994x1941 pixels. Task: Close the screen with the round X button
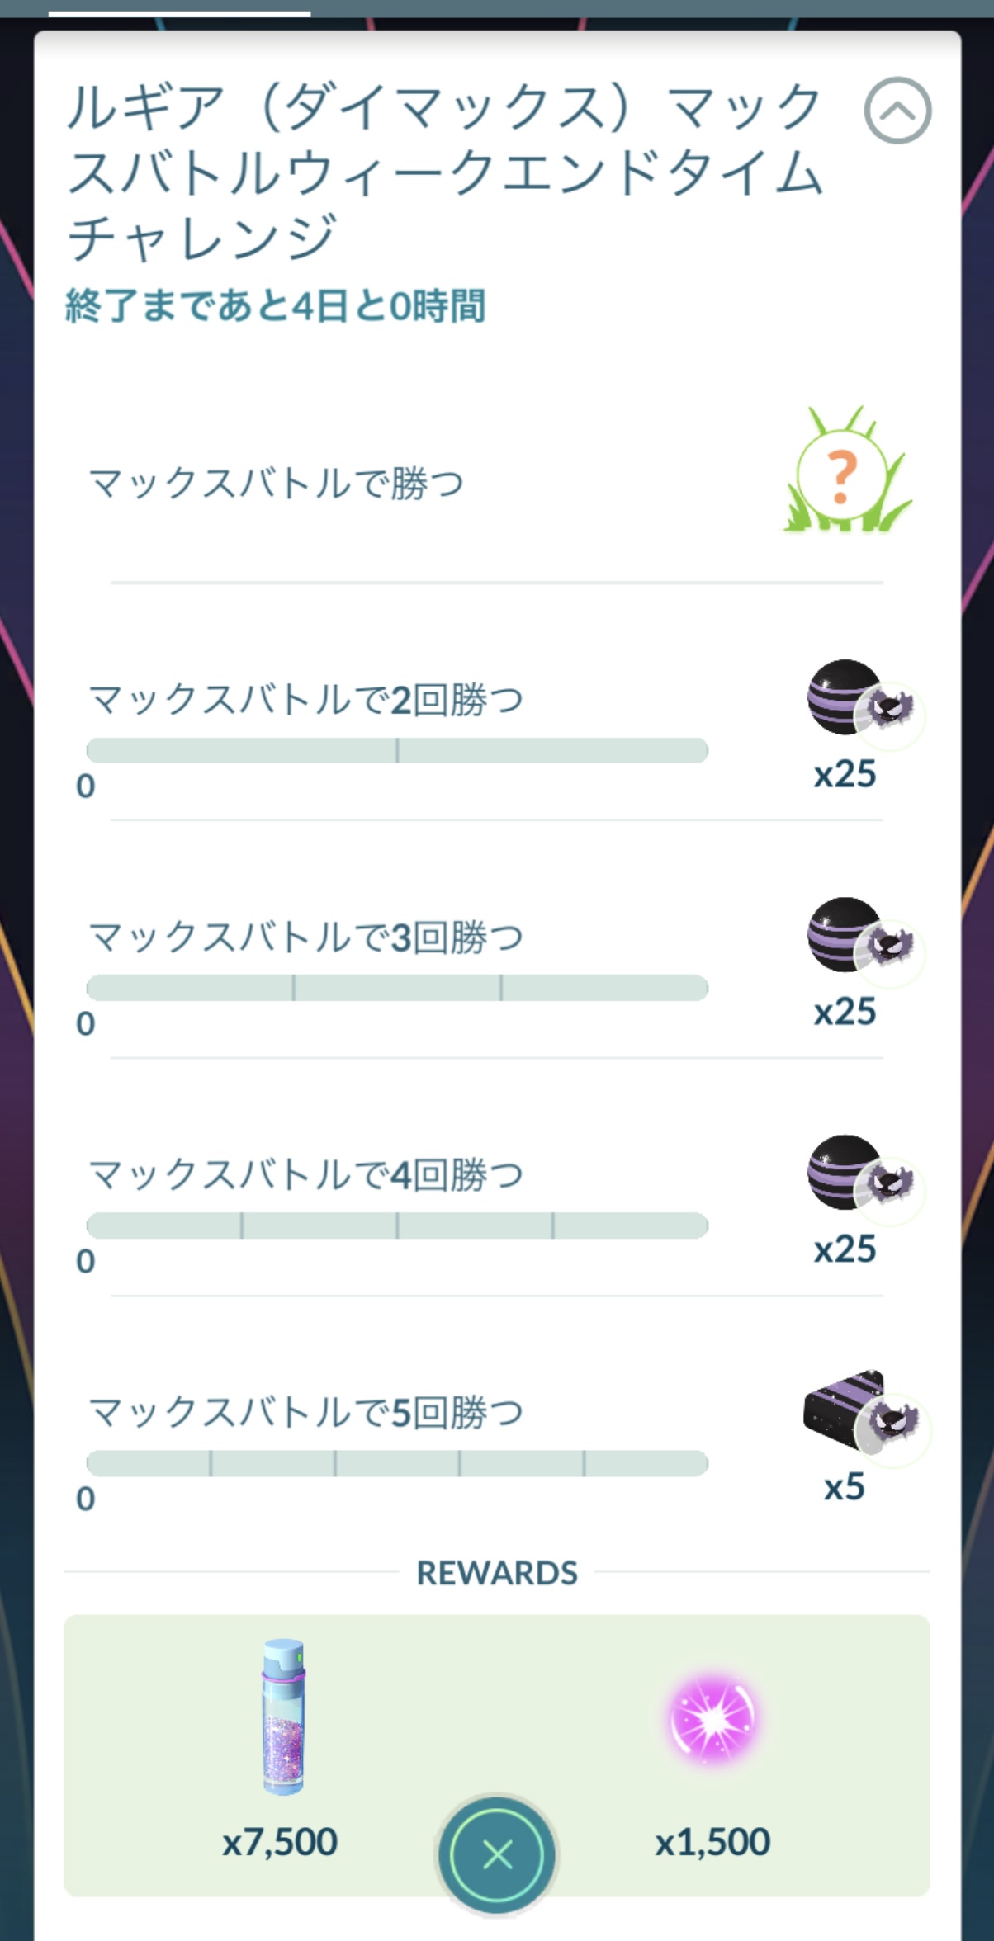[497, 1855]
